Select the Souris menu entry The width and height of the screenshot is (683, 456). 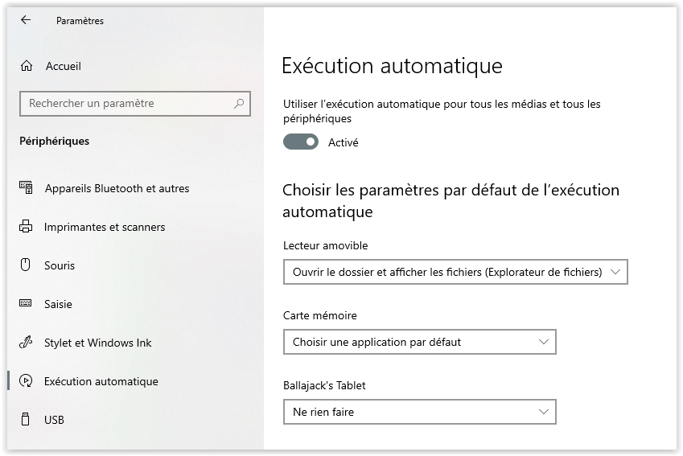coord(60,265)
